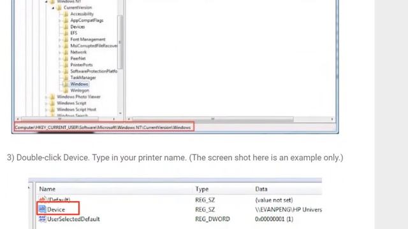Select the Accessibility key
This screenshot has height=229, width=408.
click(x=82, y=14)
